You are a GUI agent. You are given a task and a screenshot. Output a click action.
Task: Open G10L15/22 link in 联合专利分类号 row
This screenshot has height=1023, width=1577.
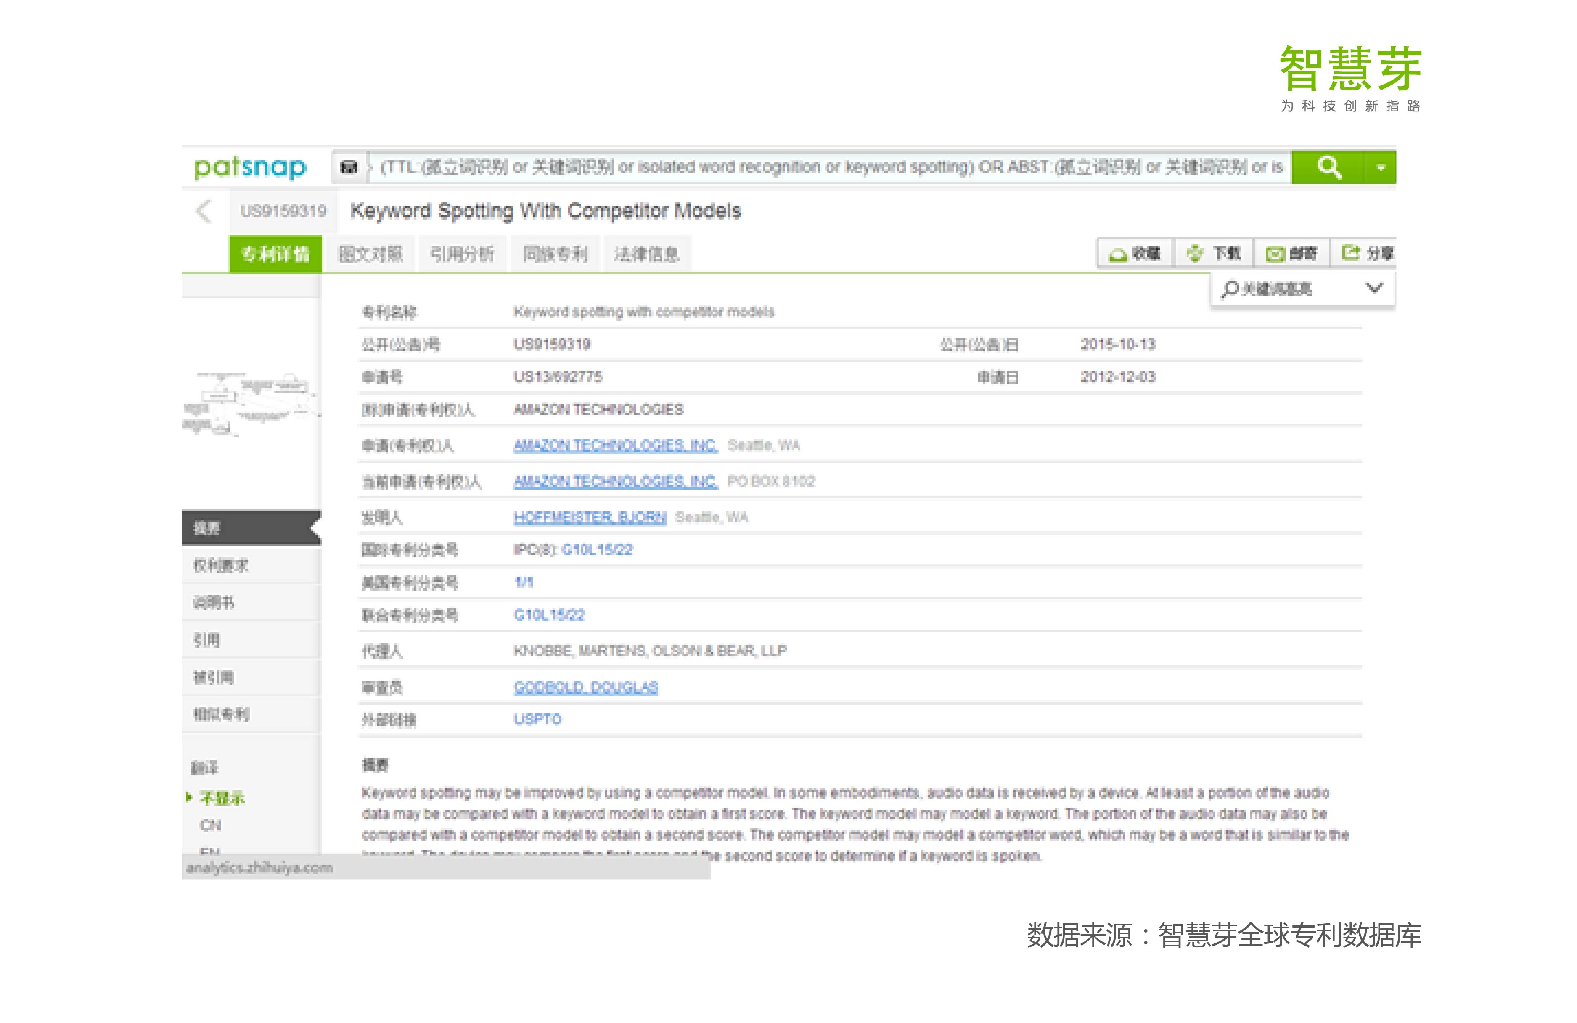[549, 615]
